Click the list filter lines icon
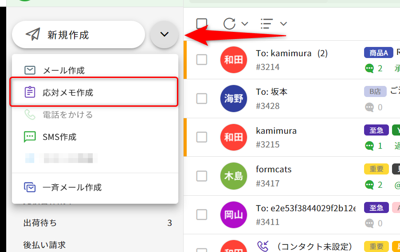 pos(267,23)
